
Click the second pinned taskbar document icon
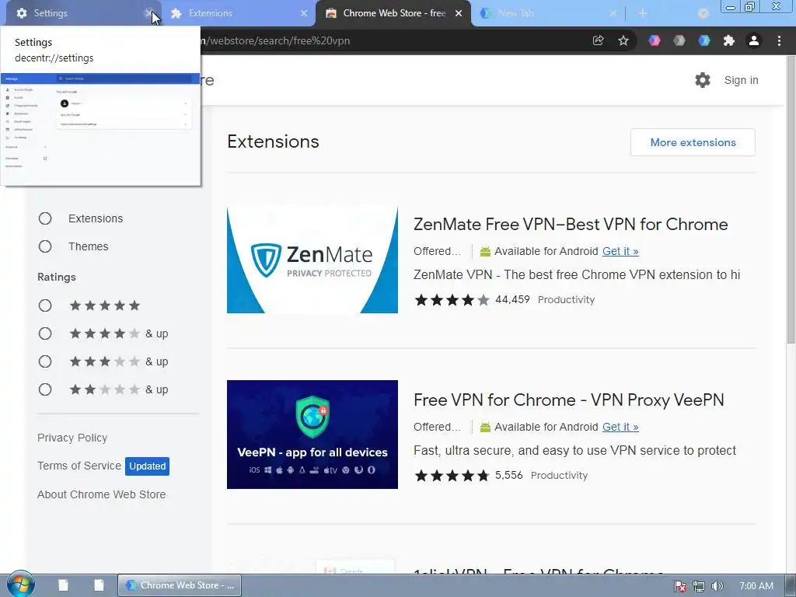99,585
